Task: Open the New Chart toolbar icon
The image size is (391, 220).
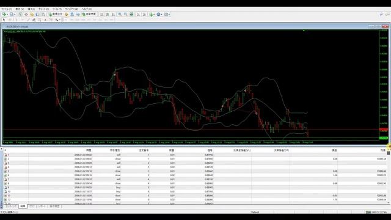Action: point(4,14)
